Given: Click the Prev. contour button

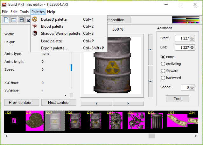Looking at the screenshot, I should (22, 103).
